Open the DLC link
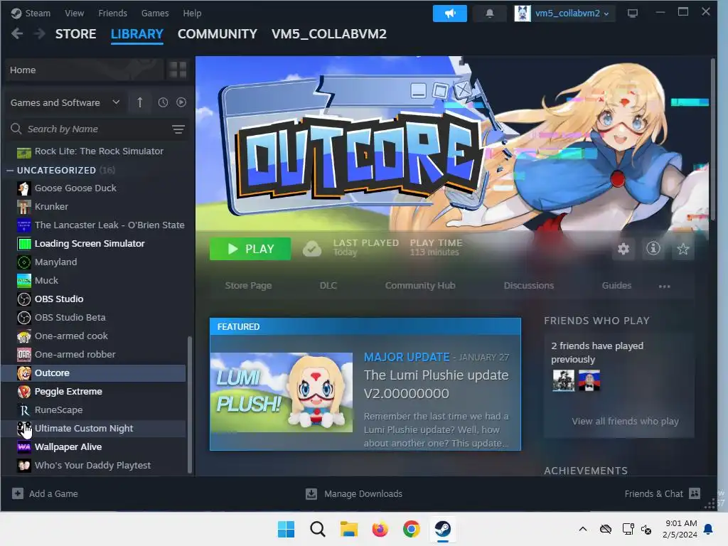Screen dimensions: 728x546 (328, 286)
